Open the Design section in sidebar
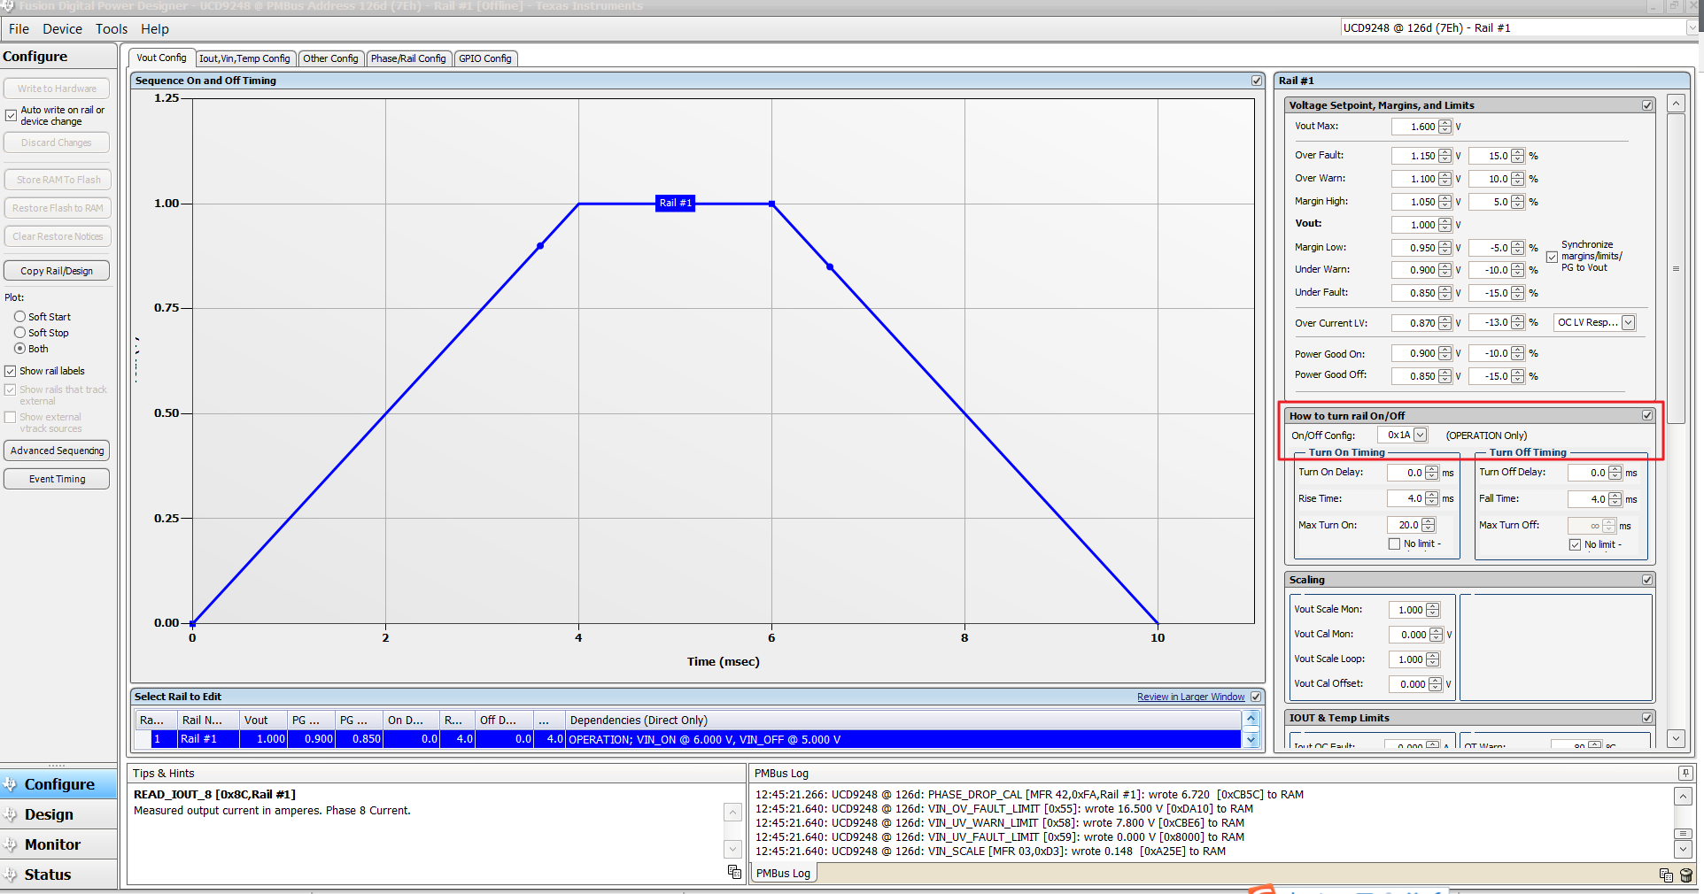This screenshot has width=1704, height=894. click(x=58, y=814)
